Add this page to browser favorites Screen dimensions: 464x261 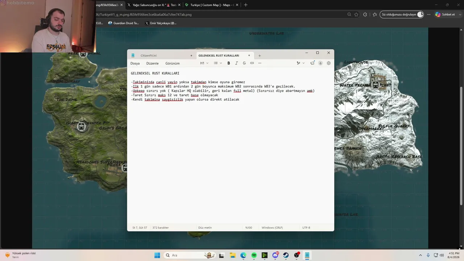tap(356, 14)
